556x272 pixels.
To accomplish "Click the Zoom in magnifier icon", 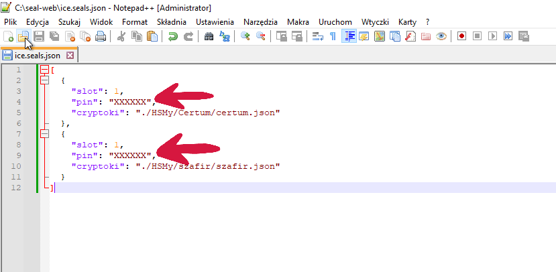I will pos(245,37).
